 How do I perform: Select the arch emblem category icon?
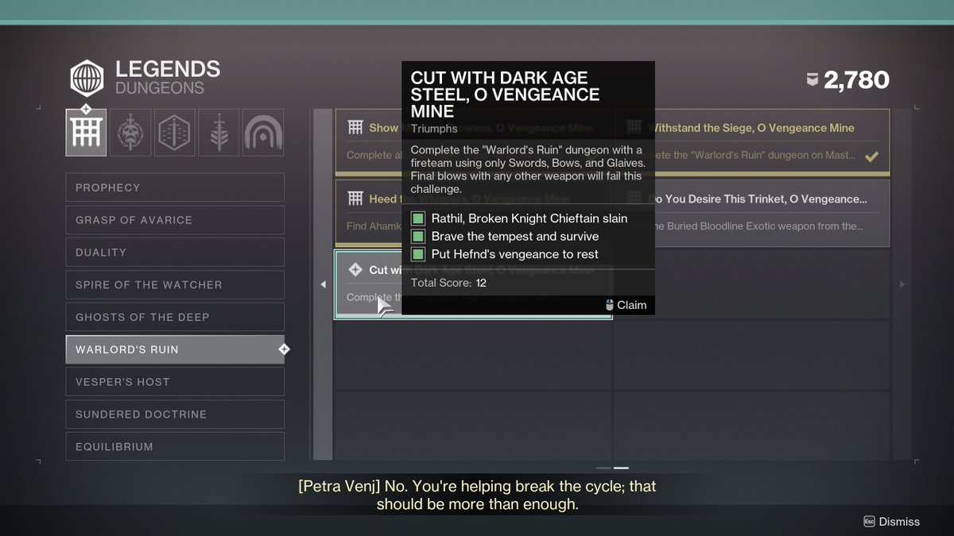(x=263, y=132)
